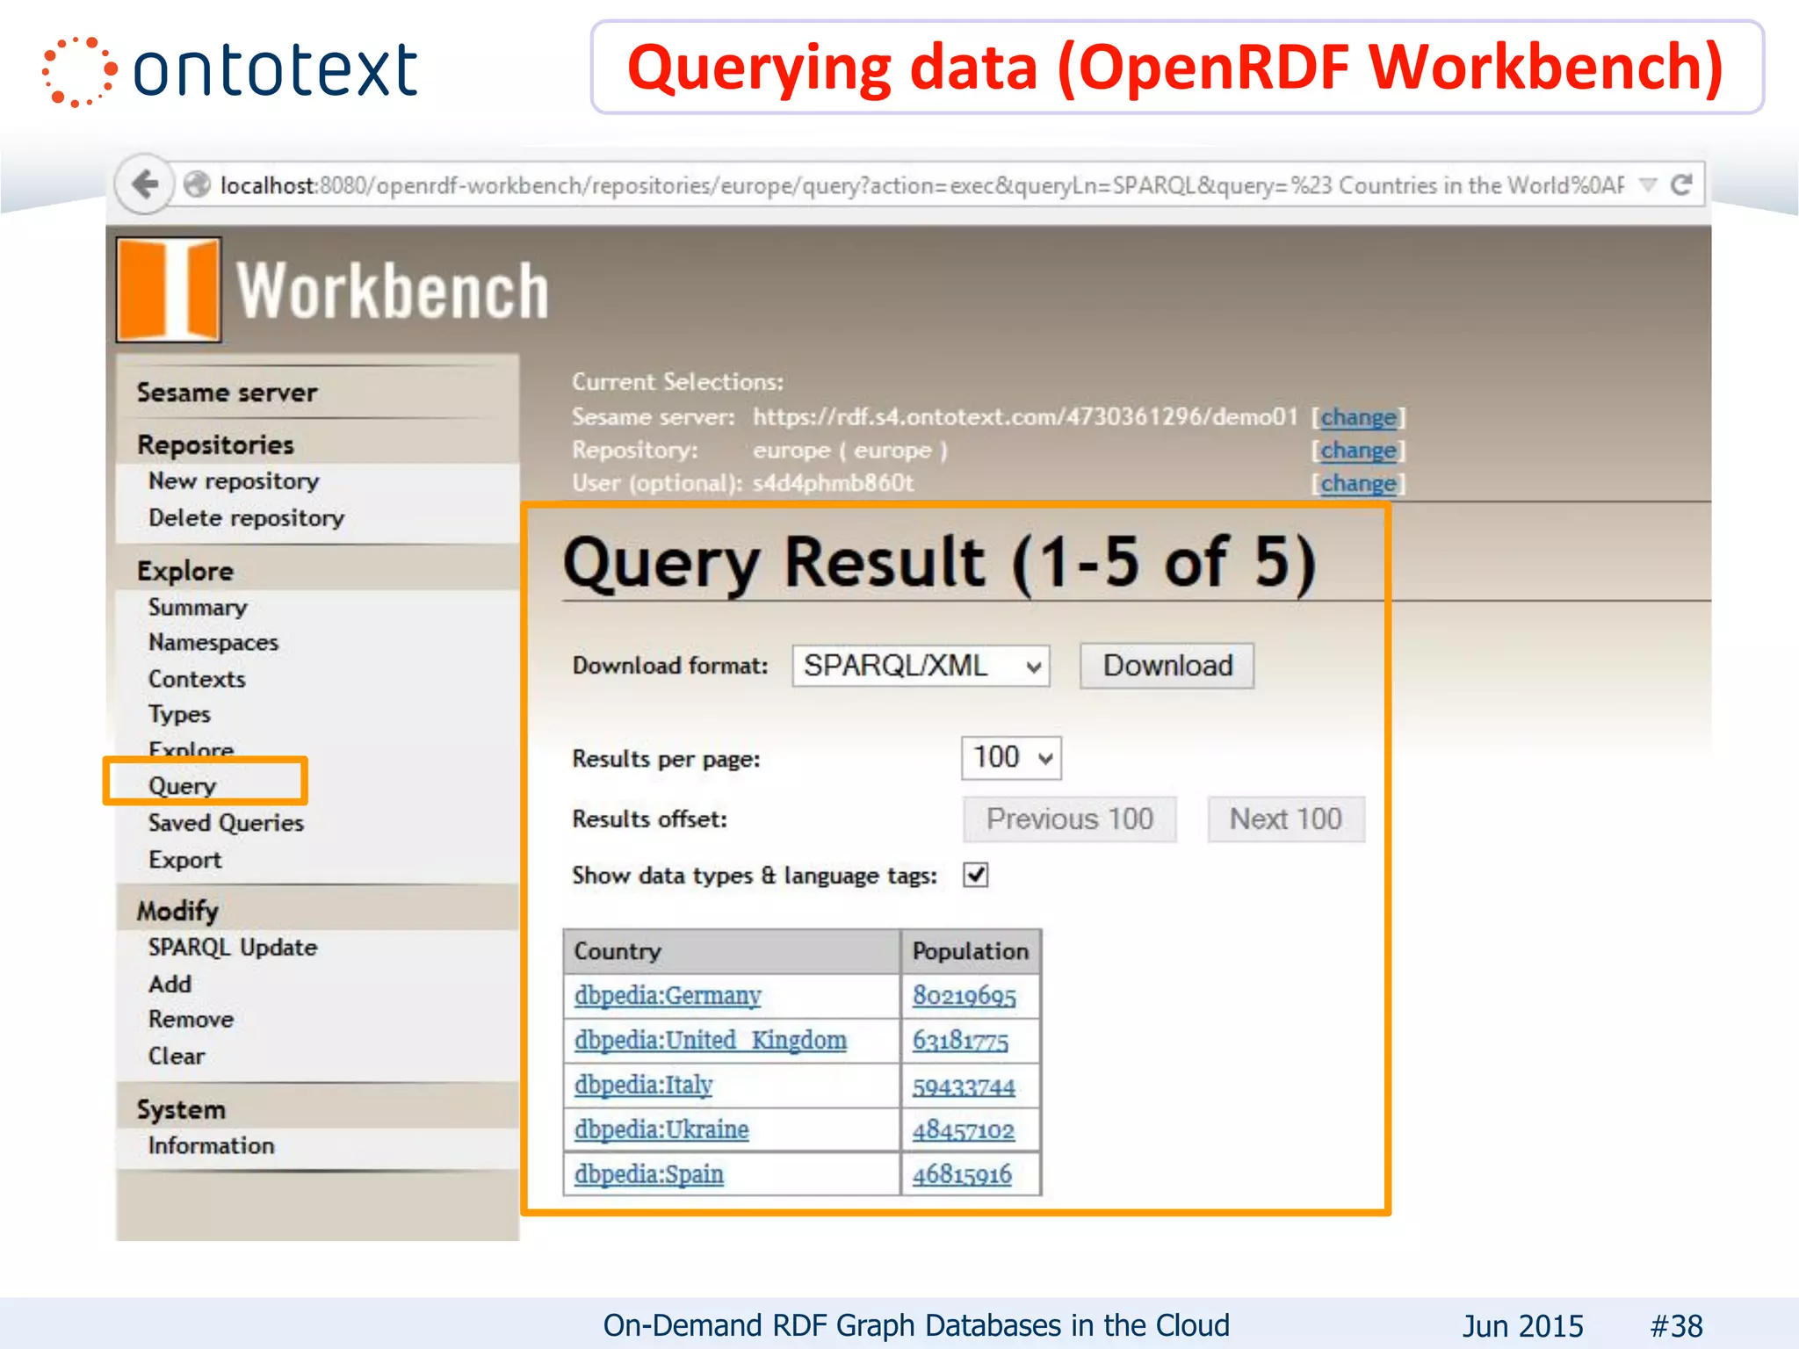This screenshot has height=1349, width=1799.
Task: Open the address bar history dropdown arrow
Action: [1648, 184]
